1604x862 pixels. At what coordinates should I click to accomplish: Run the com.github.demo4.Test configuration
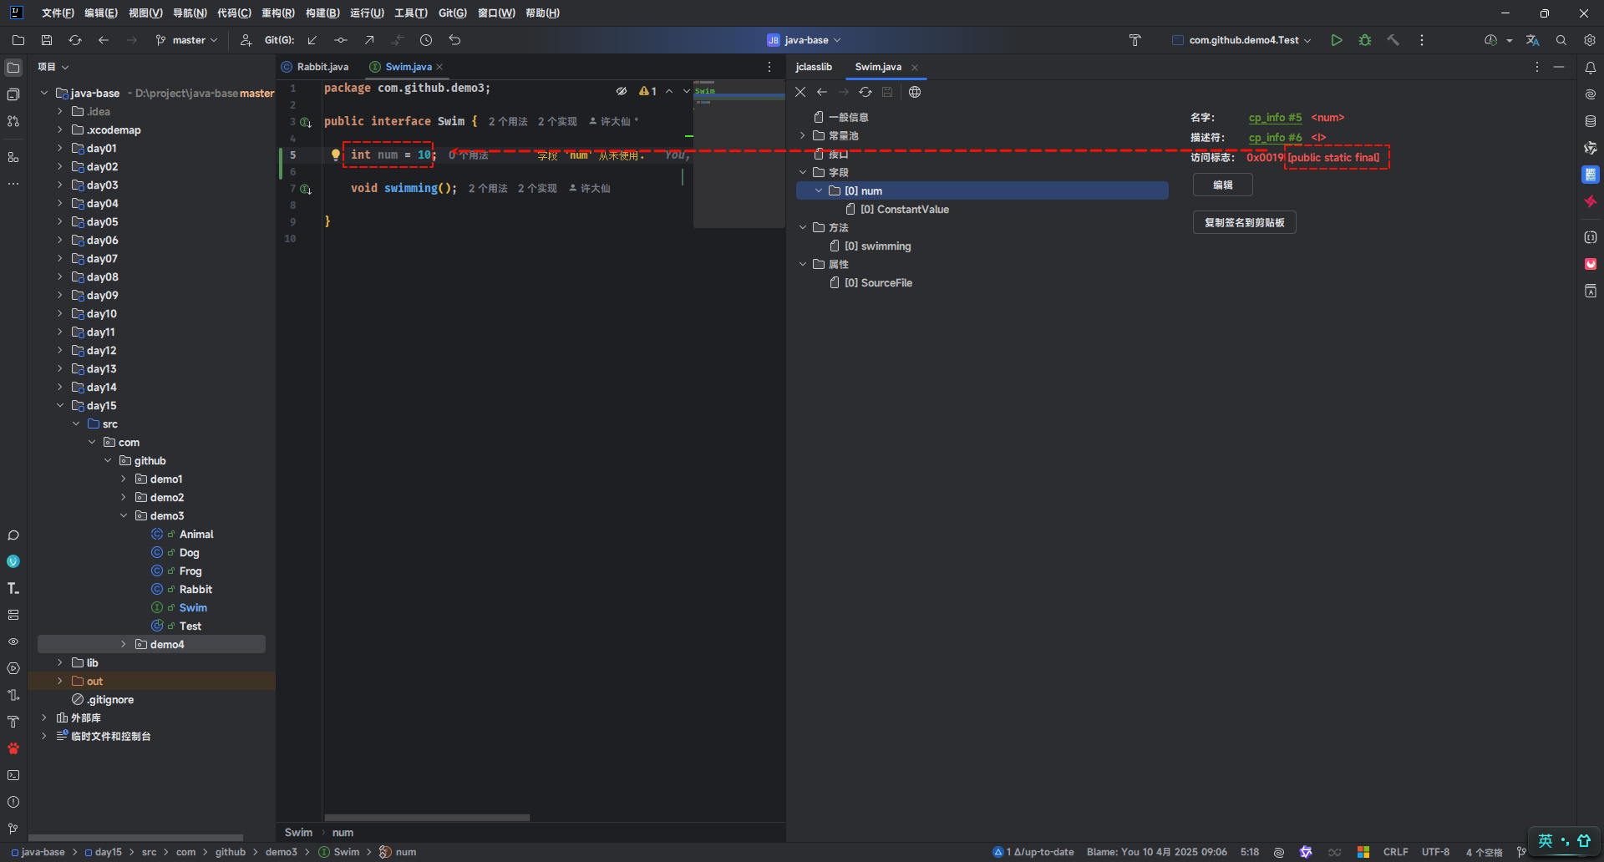coord(1337,40)
